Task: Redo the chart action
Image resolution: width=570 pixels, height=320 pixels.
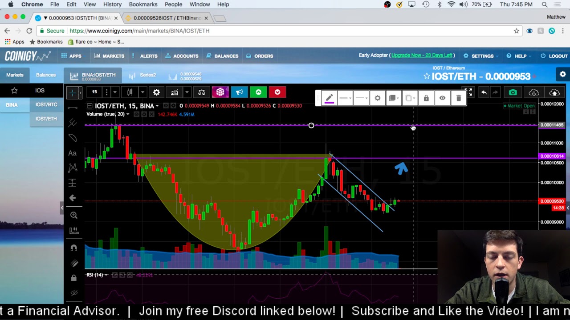Action: (495, 92)
